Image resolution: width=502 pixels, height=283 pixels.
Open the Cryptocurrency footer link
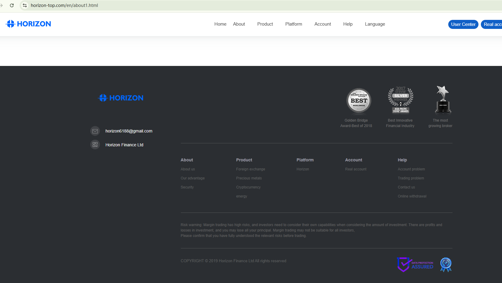248,187
